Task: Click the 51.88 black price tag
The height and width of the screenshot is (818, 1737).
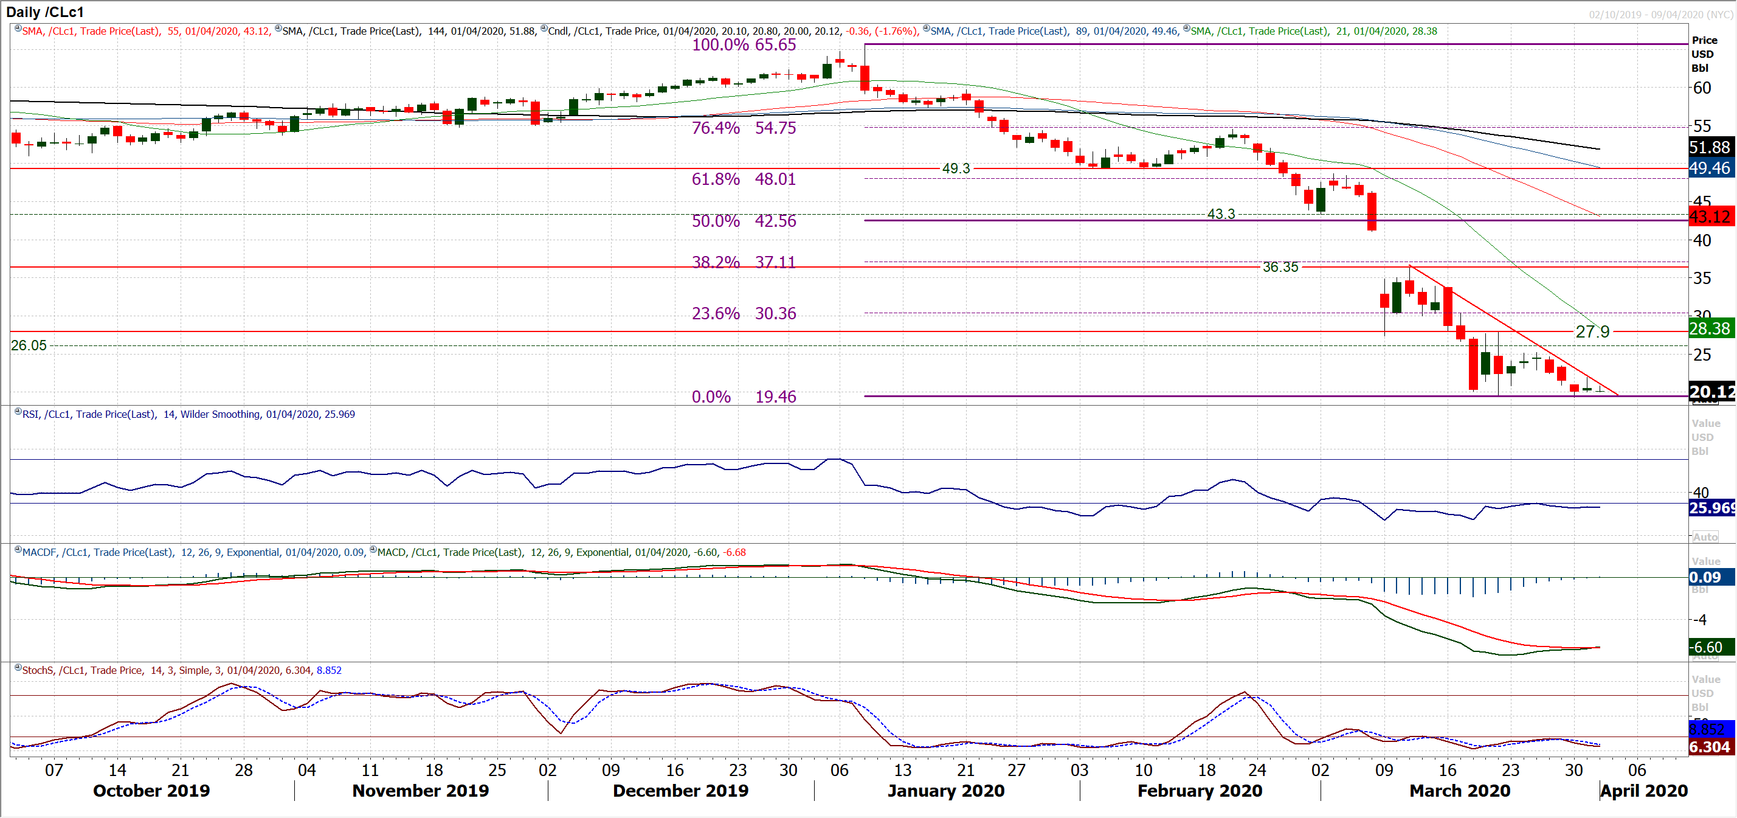Action: [1711, 147]
